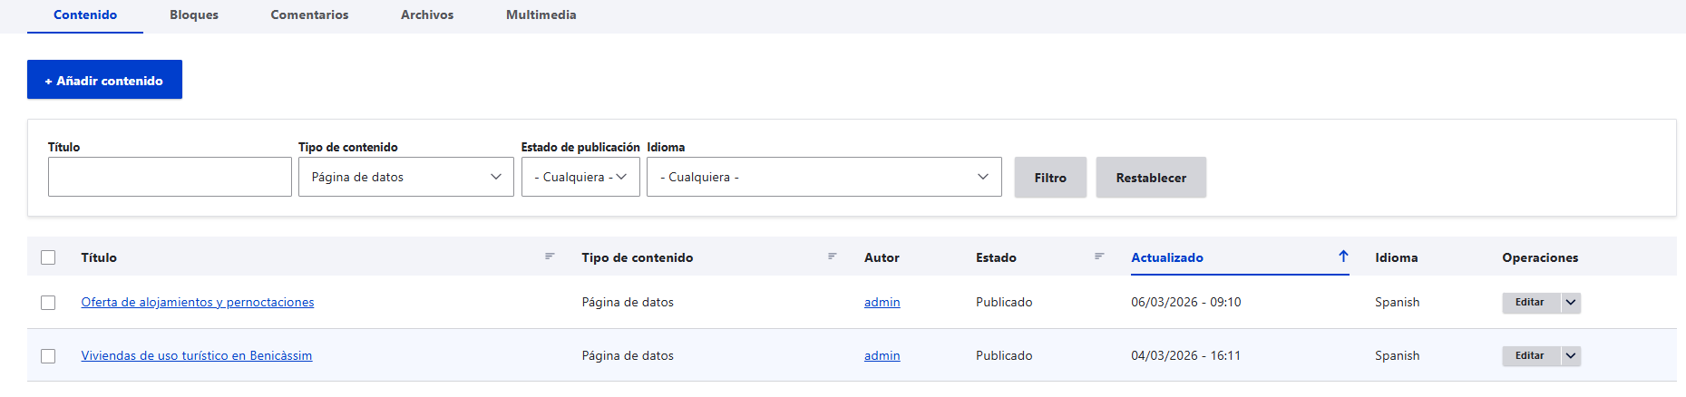Expand the Estado de publicación dropdown
The height and width of the screenshot is (397, 1686).
coord(580,177)
